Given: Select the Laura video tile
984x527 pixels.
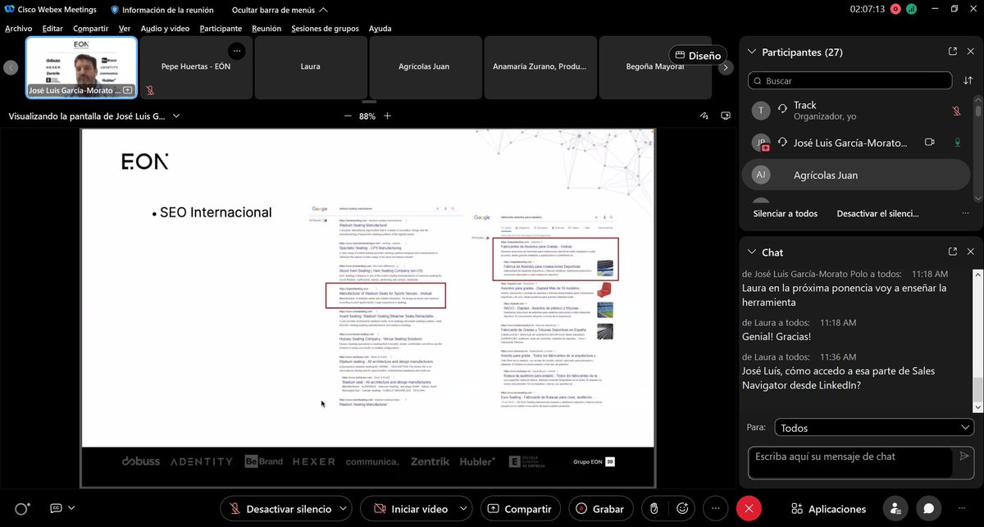Looking at the screenshot, I should (x=310, y=67).
